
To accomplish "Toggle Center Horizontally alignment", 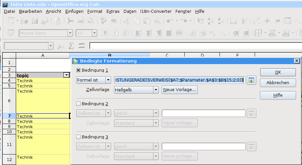I will point(148,33).
